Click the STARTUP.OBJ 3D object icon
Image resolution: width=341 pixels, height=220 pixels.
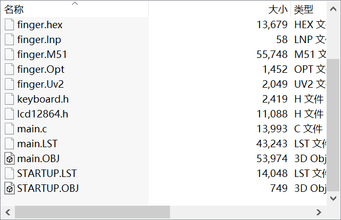pos(10,188)
